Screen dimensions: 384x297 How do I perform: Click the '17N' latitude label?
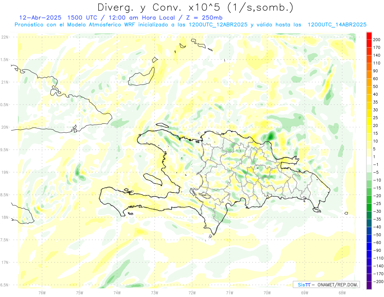5,262
